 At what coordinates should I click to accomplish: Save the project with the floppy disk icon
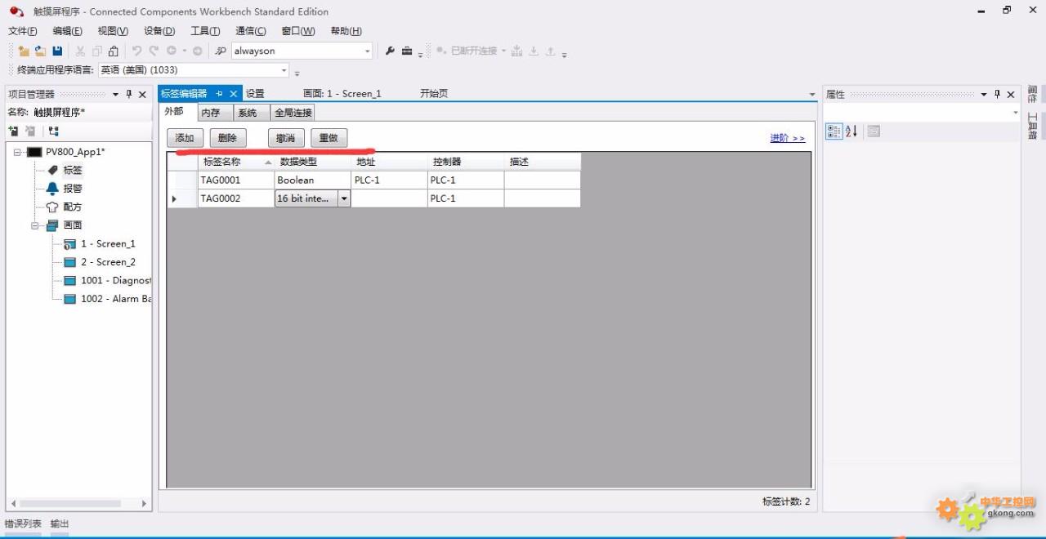click(57, 51)
